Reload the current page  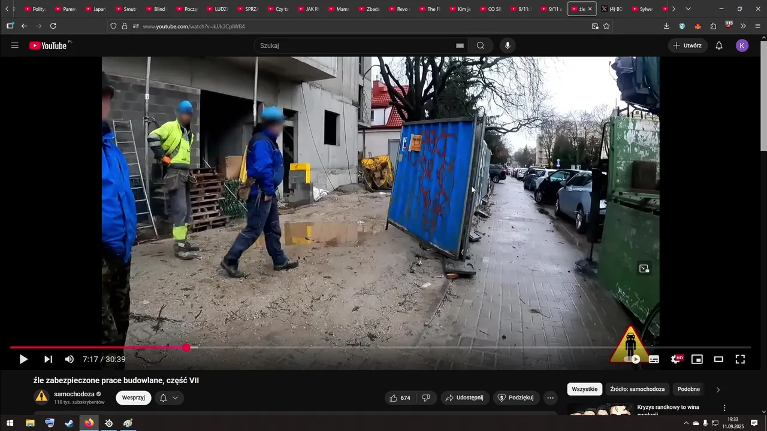(53, 26)
